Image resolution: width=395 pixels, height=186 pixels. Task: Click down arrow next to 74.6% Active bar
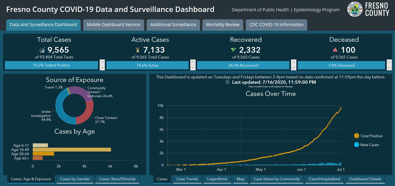coord(193,67)
